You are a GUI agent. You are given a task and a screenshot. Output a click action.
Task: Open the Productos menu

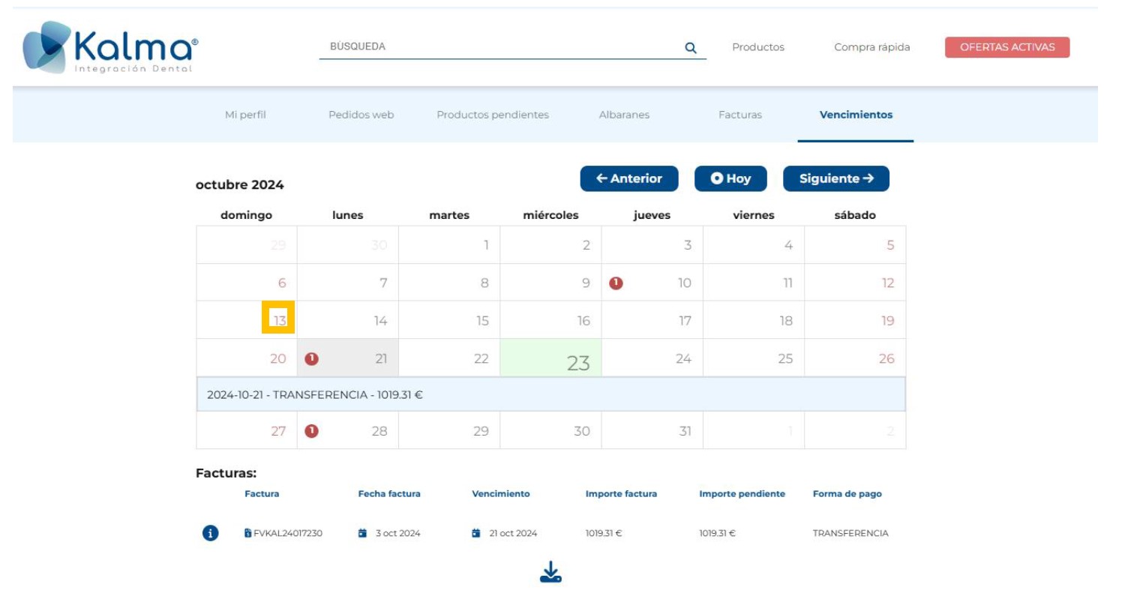[x=758, y=47]
